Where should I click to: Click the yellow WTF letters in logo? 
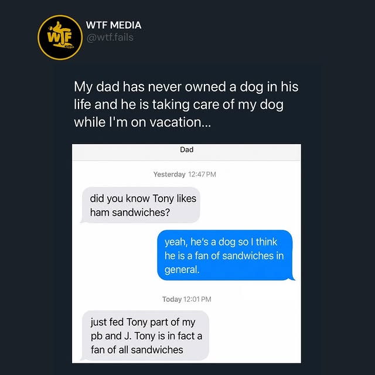point(60,37)
